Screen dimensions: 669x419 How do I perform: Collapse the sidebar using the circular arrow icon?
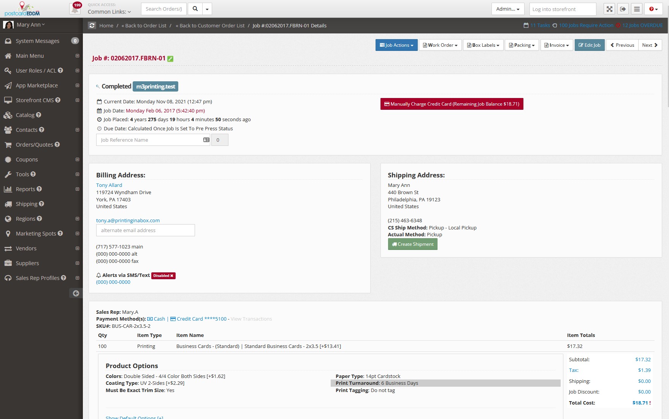click(x=76, y=293)
